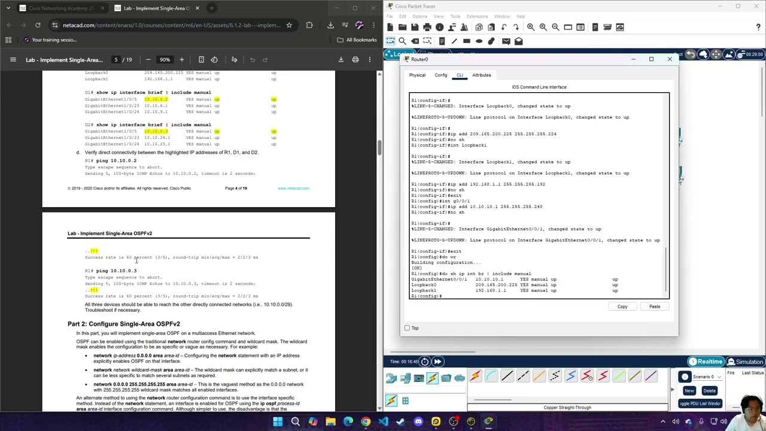Click PDF zoom out minus button

point(148,59)
